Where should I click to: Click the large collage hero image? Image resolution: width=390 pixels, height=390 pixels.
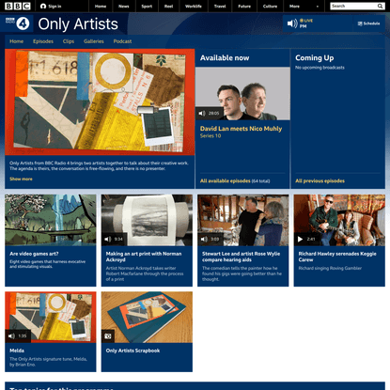point(100,102)
